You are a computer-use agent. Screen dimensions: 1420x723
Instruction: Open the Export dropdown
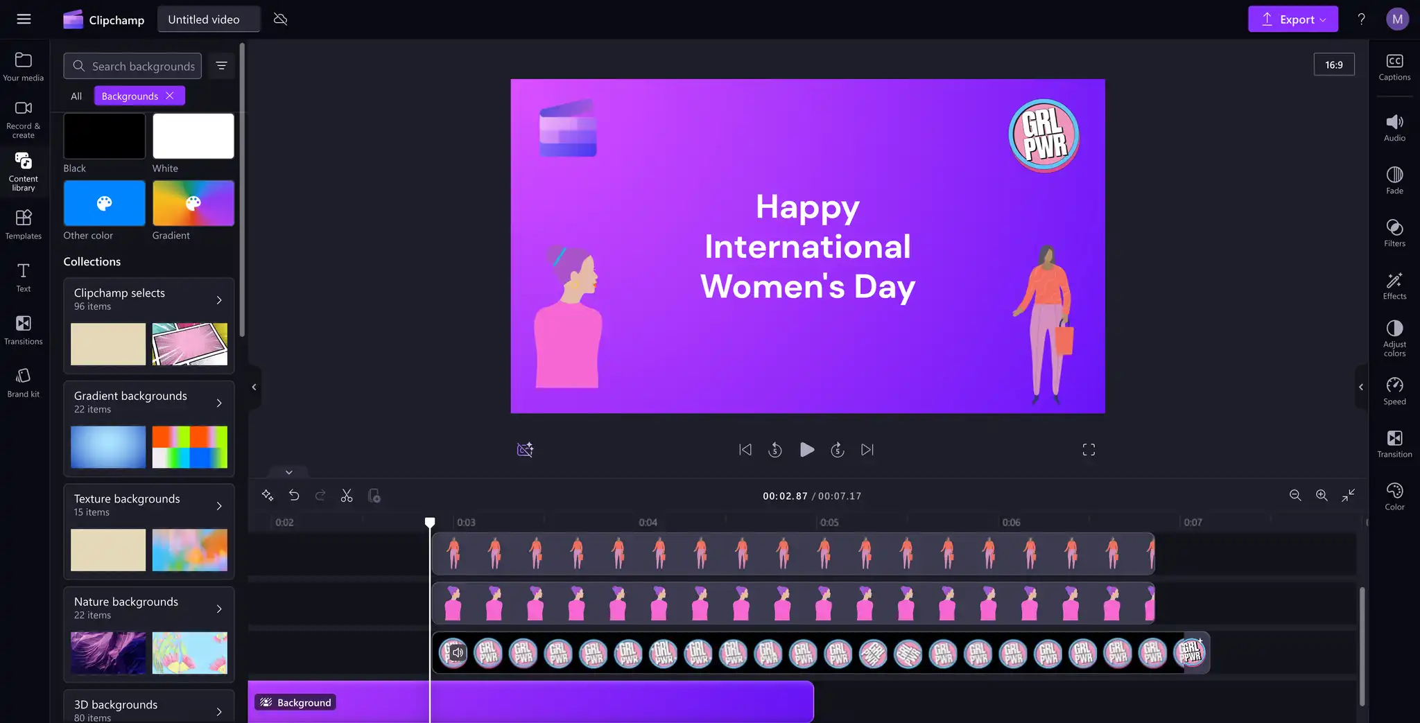[1293, 19]
